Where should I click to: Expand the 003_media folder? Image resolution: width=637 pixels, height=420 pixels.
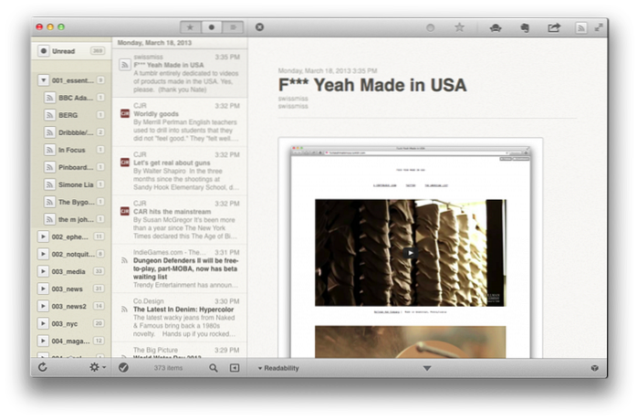pyautogui.click(x=43, y=271)
